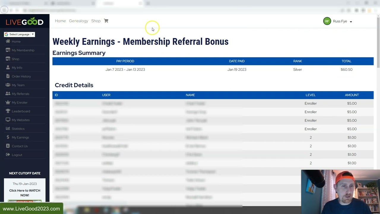Open Statistics sidebar link
This screenshot has width=380, height=214.
(x=18, y=129)
